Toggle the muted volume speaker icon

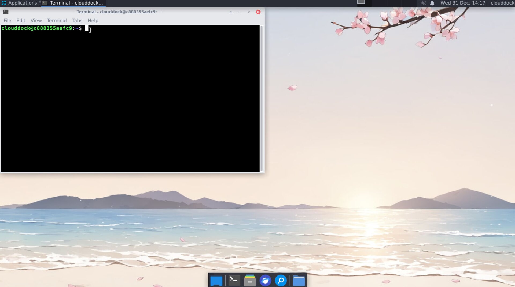[x=424, y=3]
